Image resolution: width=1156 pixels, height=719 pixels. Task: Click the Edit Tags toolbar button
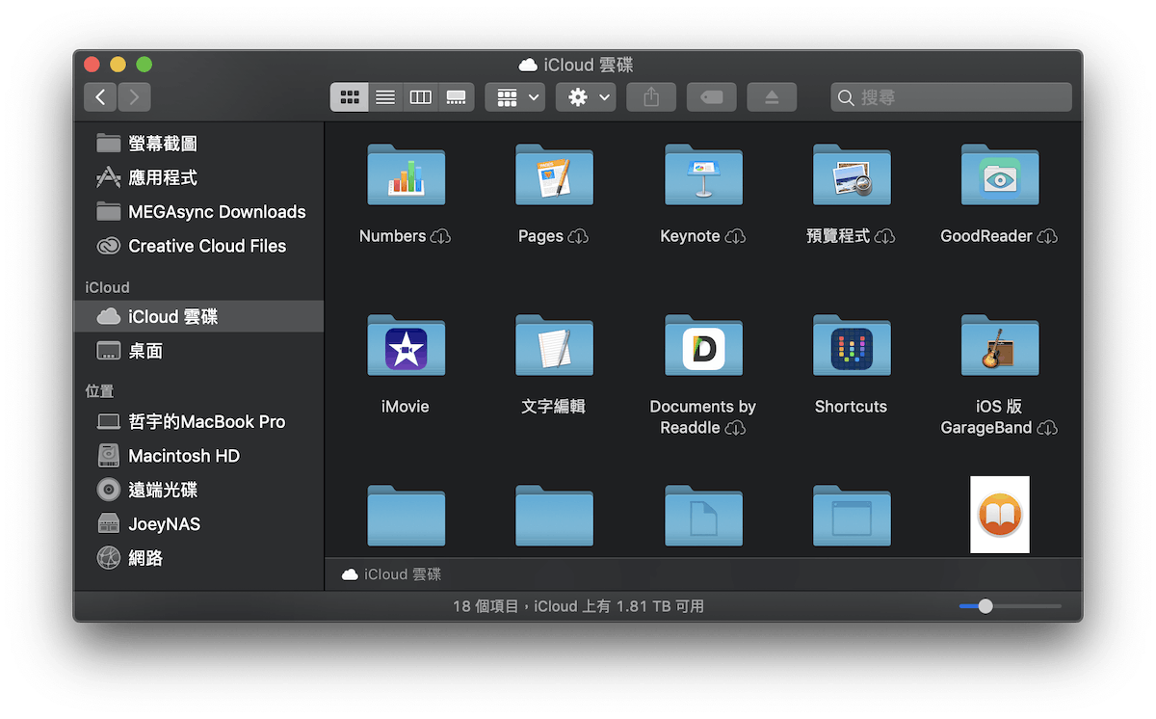click(712, 97)
